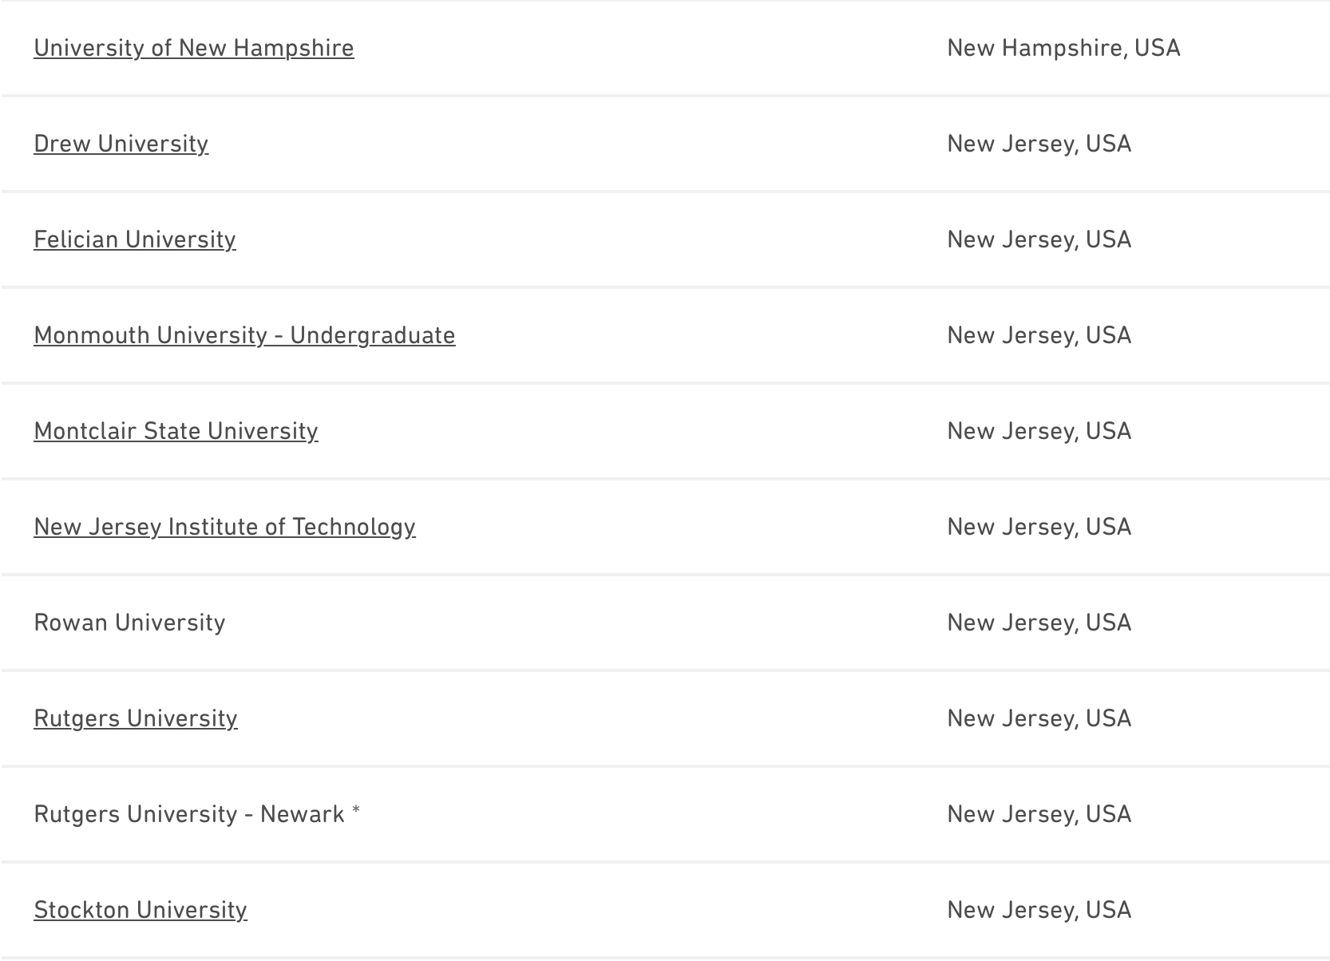Viewport: 1330px width, 961px height.
Task: Click the location beside Rutgers University - Newark
Action: coord(1039,814)
